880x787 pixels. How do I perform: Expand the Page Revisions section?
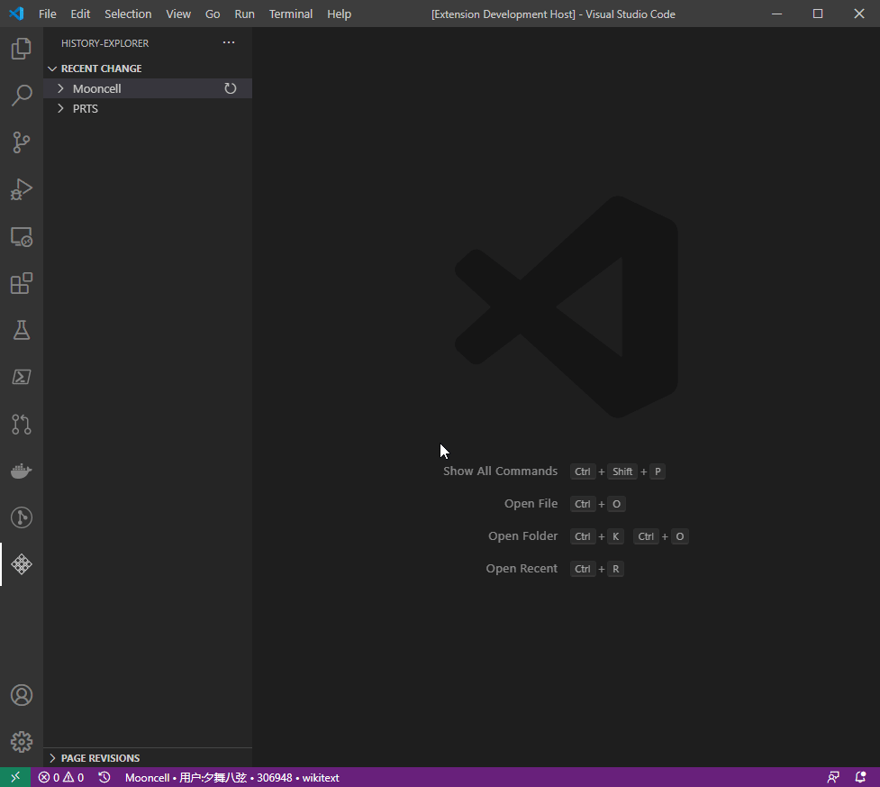click(x=148, y=758)
